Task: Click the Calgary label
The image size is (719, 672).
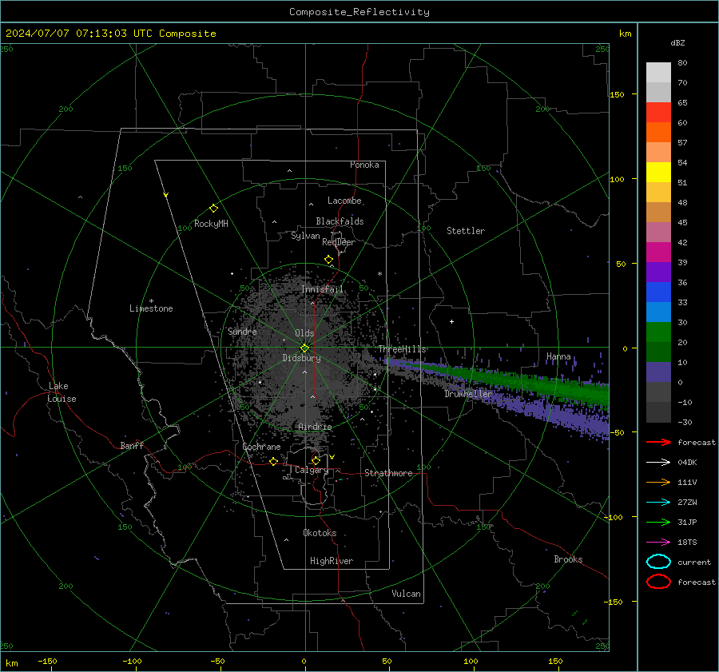Action: [x=312, y=470]
